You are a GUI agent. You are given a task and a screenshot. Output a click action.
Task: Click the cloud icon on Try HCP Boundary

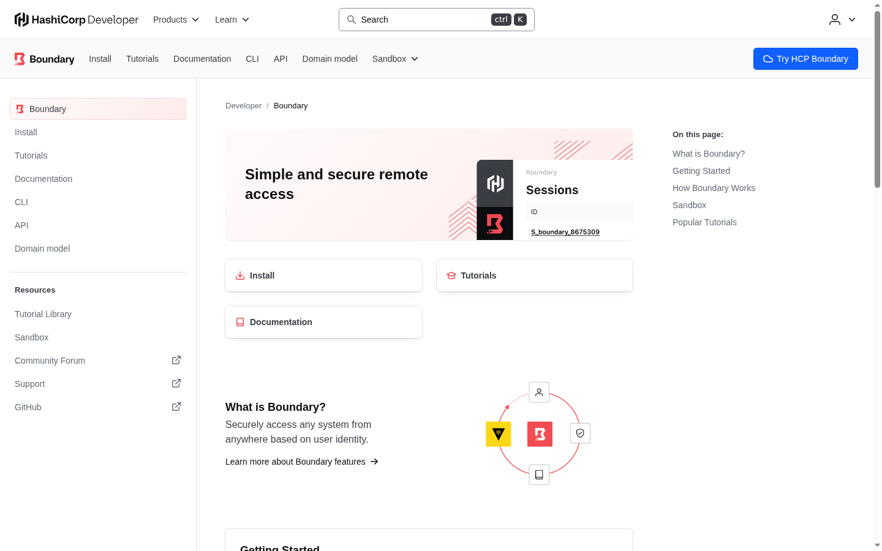pos(768,59)
